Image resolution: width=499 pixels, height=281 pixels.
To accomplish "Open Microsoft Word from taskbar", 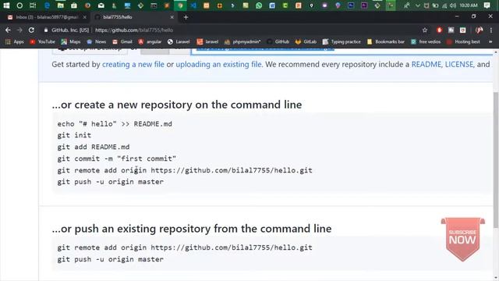I will [272, 5].
